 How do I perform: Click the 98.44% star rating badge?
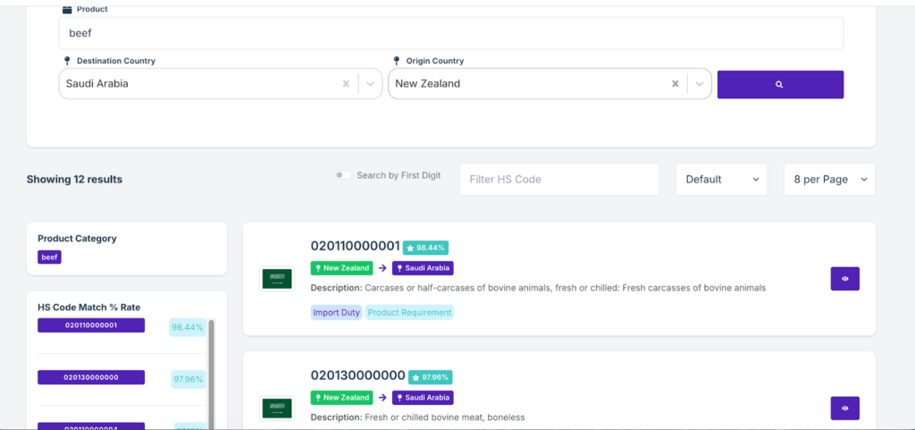tap(426, 248)
